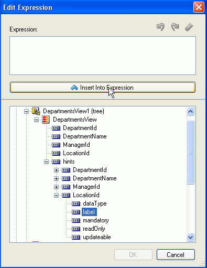Click the xyz icon beside updateable

coord(76,237)
